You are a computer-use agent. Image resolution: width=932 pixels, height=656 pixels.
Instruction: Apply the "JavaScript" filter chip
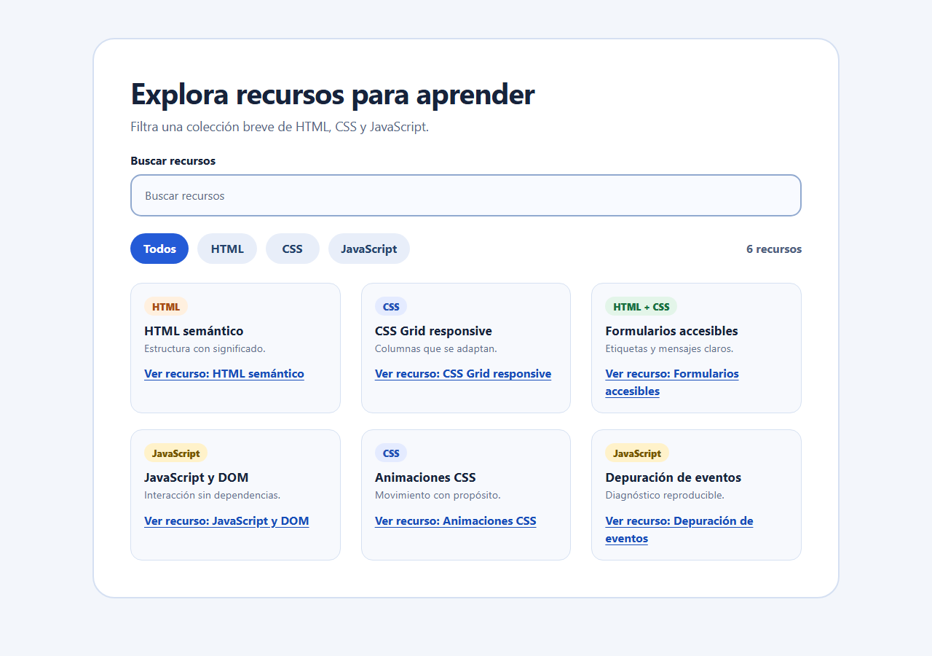[x=369, y=249]
